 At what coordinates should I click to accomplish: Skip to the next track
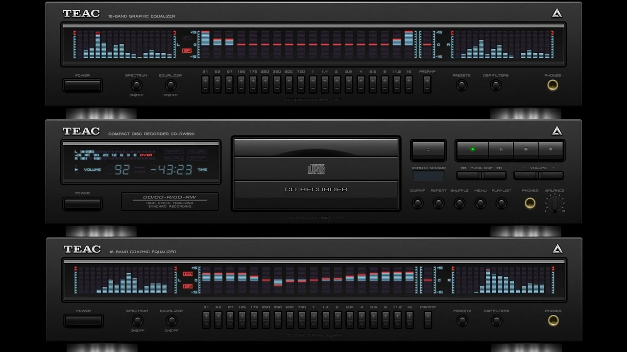(494, 176)
